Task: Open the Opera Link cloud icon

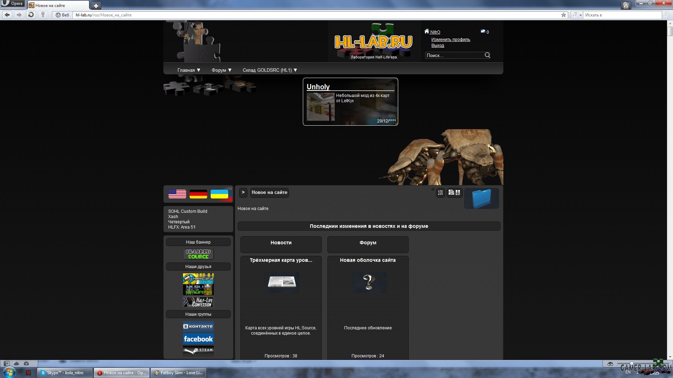Action: pyautogui.click(x=16, y=364)
